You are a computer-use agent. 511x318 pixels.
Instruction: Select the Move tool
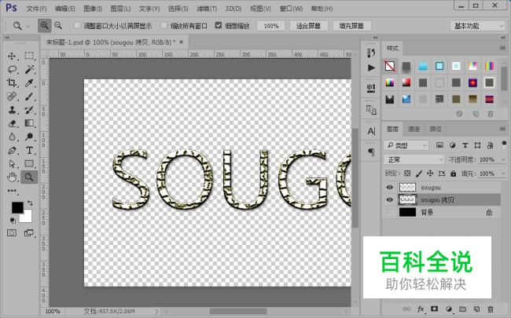point(12,56)
